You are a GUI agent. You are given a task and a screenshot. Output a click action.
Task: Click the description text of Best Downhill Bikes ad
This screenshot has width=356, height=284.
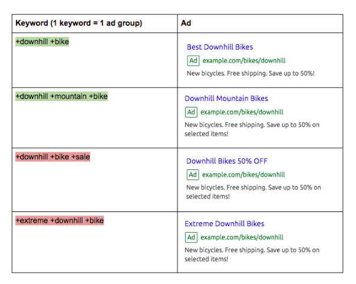pos(250,73)
